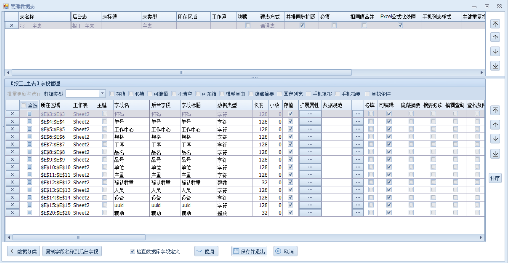Viewport: 508px width, 263px height.
Task: Click move-down arrow beside upper table list
Action: (495, 52)
